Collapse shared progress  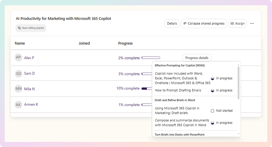pyautogui.click(x=204, y=24)
